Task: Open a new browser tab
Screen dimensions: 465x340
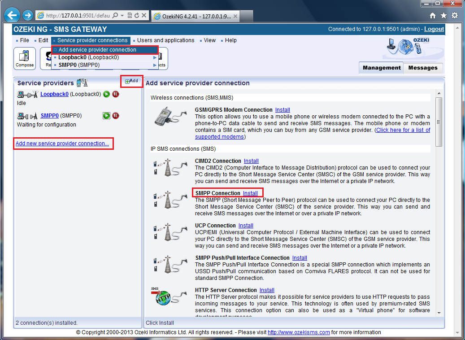Action: click(x=247, y=16)
